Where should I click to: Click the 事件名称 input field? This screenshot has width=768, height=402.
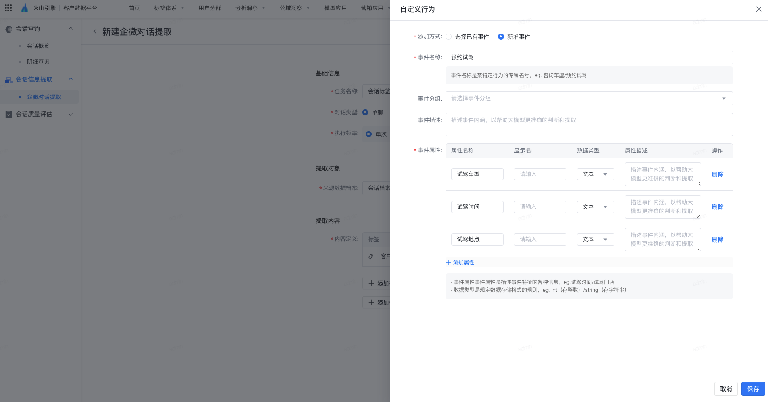589,57
